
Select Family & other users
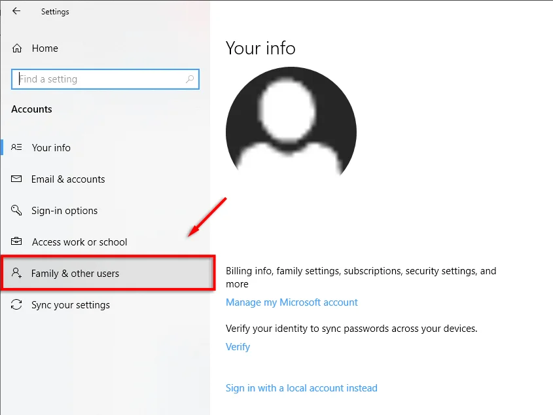point(108,273)
